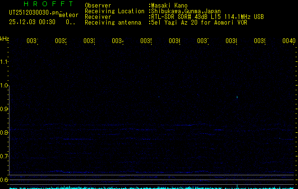Click the 0040 time marker
This screenshot has width=298, height=189.
click(x=289, y=41)
